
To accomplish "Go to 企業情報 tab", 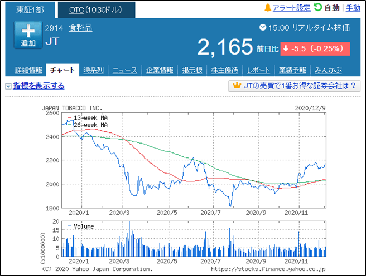I will coord(160,70).
